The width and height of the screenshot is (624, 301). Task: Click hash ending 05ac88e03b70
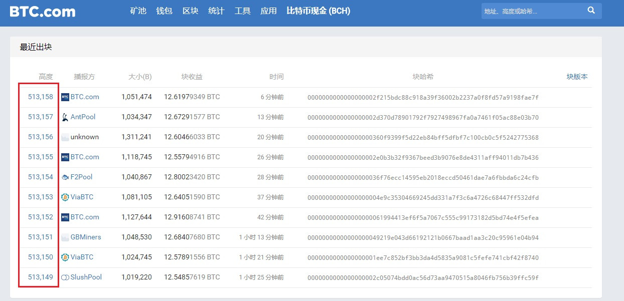point(423,117)
